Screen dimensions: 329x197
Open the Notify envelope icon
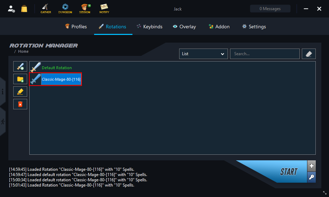[x=104, y=9]
